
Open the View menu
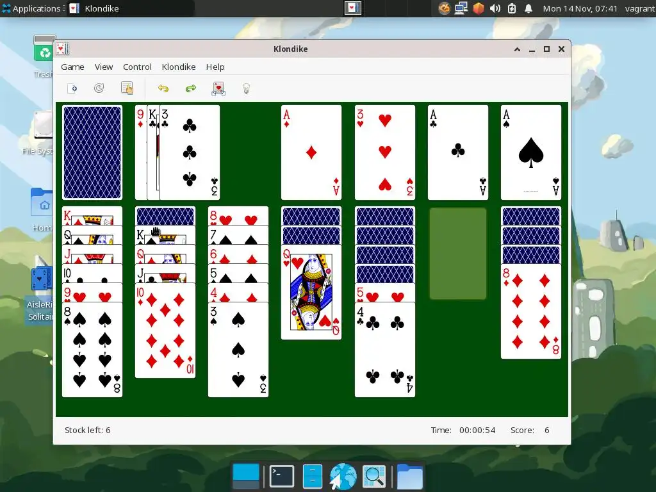[104, 67]
